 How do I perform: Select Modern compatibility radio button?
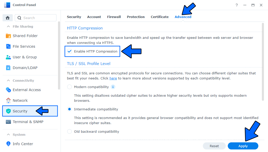pos(69,87)
